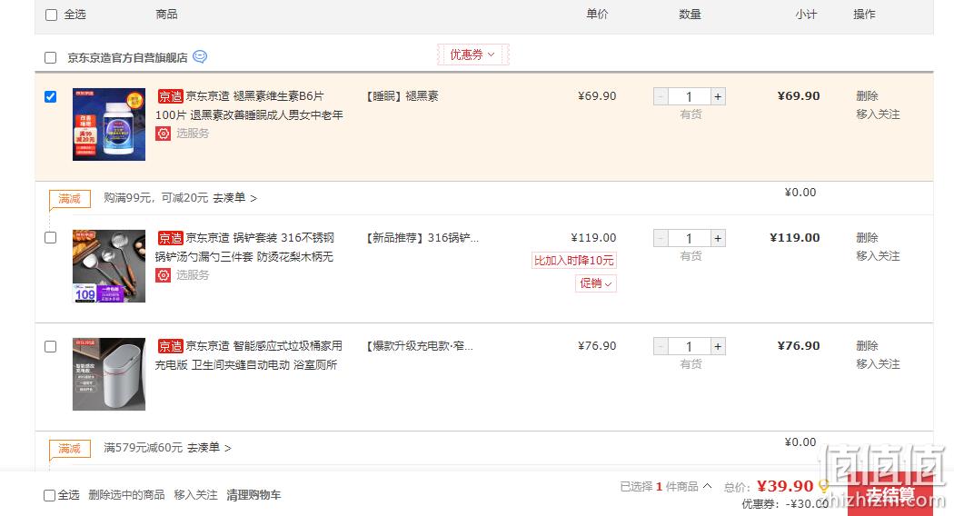Viewport: 954px width, 516px height.
Task: Delete the 锅铲套装 item
Action: pyautogui.click(x=867, y=237)
